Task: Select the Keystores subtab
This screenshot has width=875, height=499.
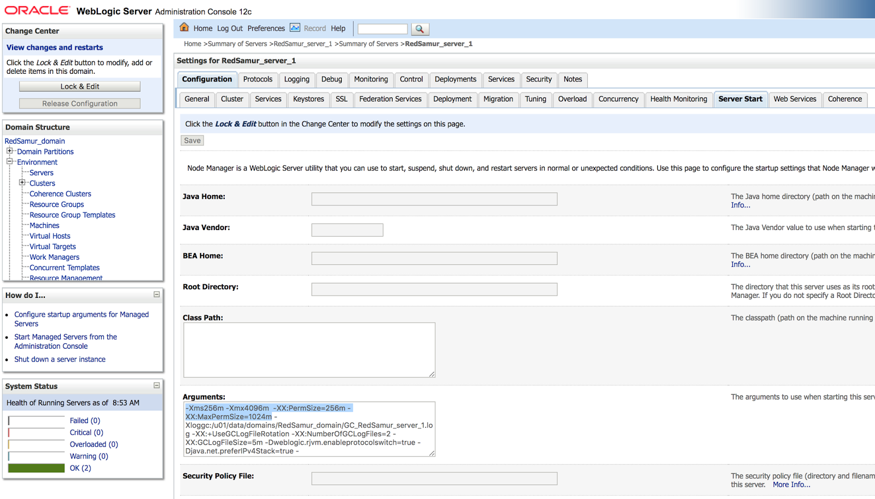Action: coord(308,99)
